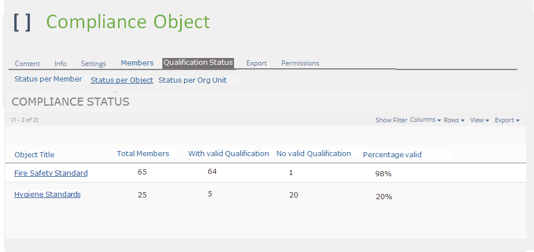Open the Rows dropdown

454,120
